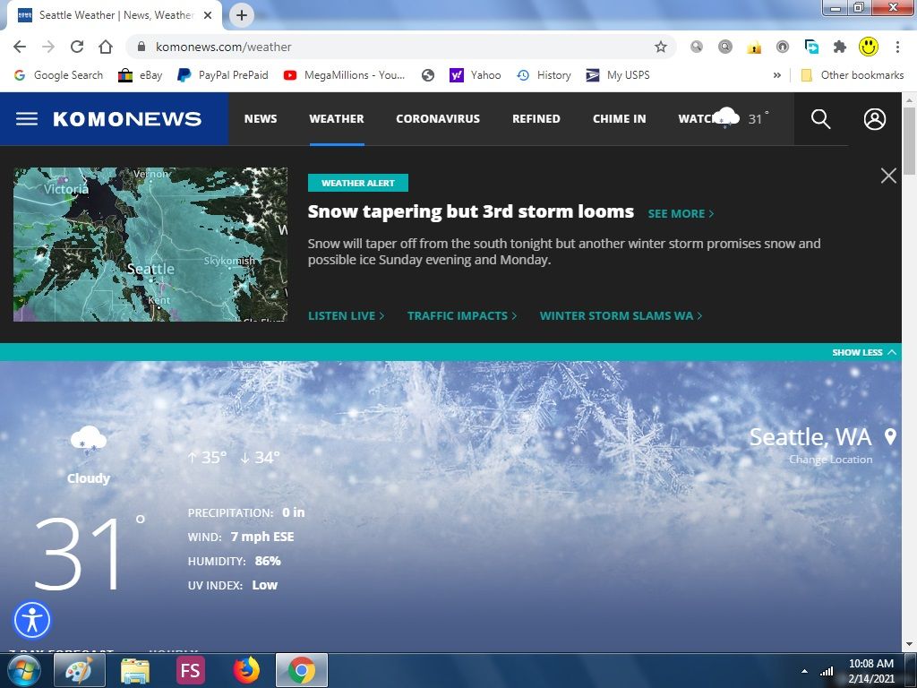The height and width of the screenshot is (688, 917).
Task: Open the Google Search bookmark
Action: [58, 75]
